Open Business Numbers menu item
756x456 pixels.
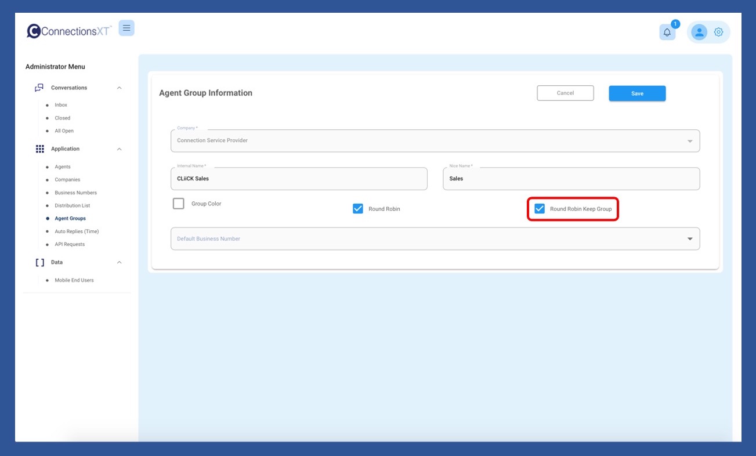point(75,193)
